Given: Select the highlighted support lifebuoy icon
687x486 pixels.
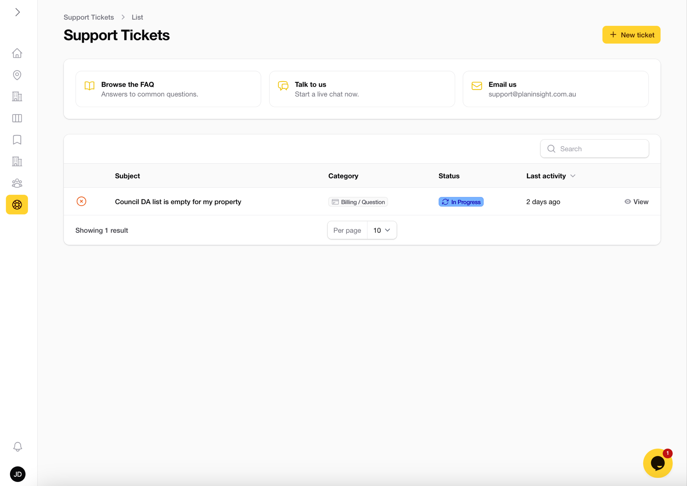Looking at the screenshot, I should click(x=17, y=205).
